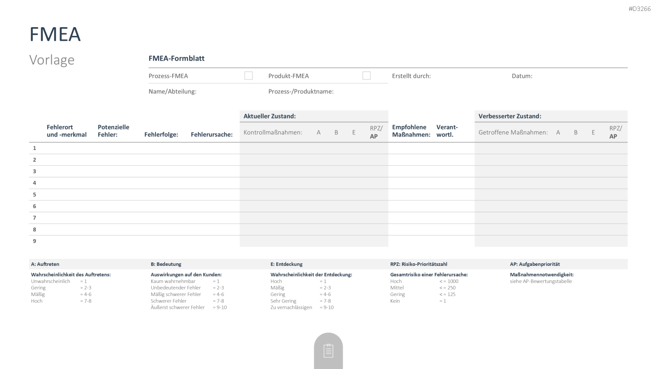The width and height of the screenshot is (657, 369).
Task: Check the Prozess-FMEA checkbox
Action: [248, 76]
